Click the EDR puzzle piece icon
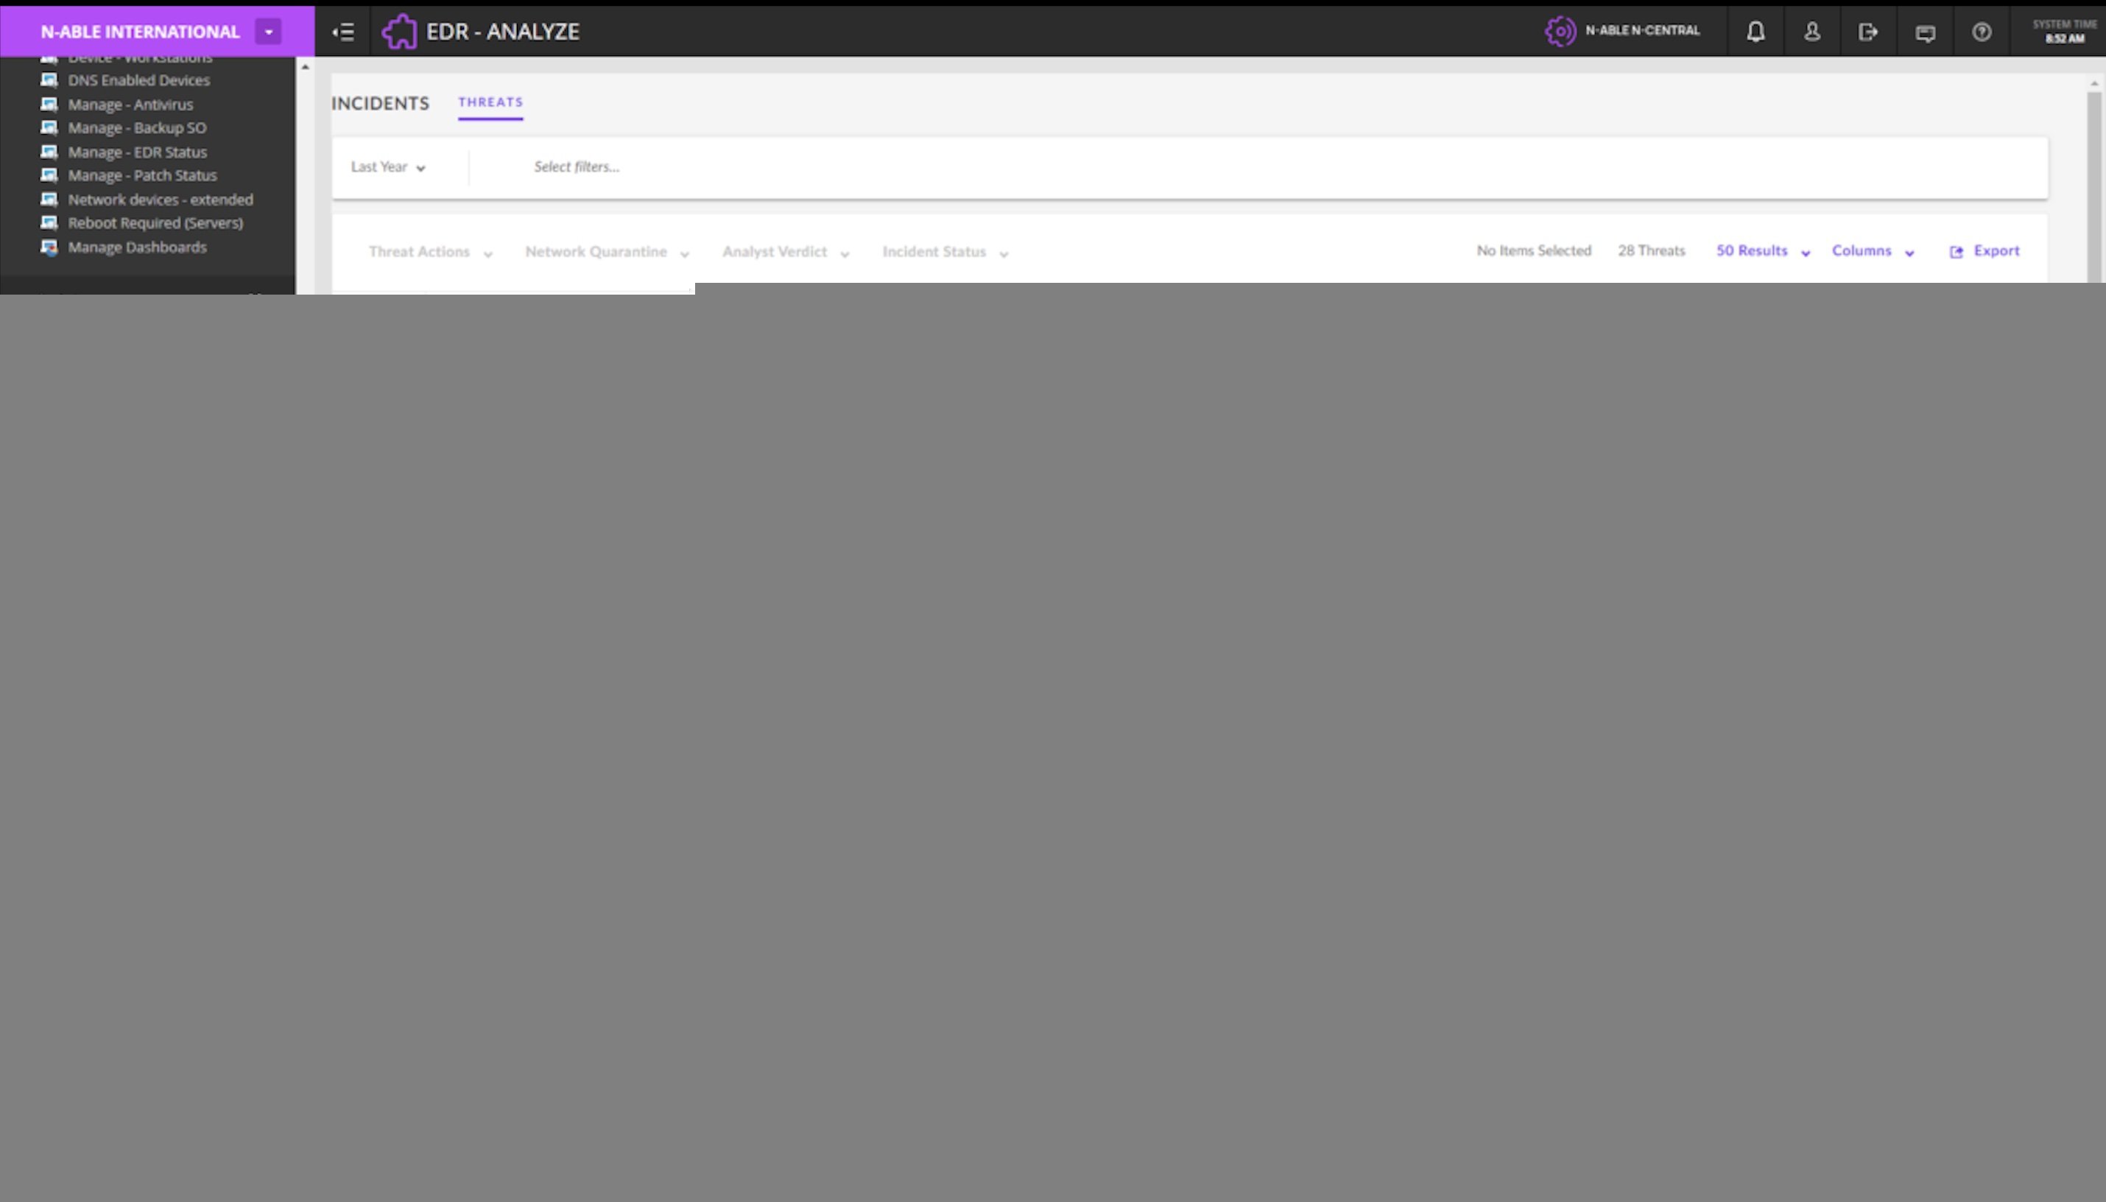This screenshot has width=2106, height=1202. coord(399,32)
